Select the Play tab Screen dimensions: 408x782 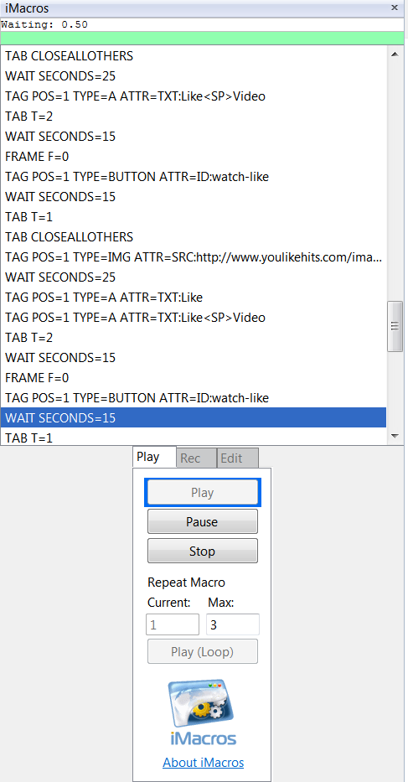point(155,457)
